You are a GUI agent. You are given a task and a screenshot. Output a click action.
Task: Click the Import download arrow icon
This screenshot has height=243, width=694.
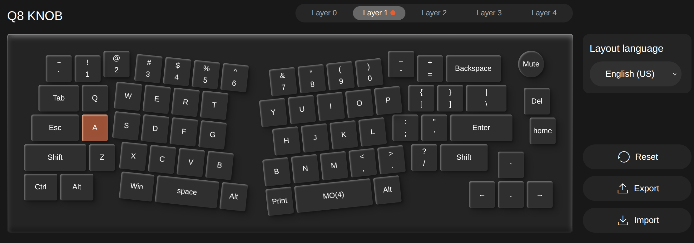(623, 220)
